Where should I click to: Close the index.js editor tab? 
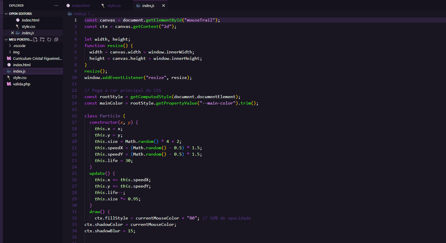tap(164, 6)
